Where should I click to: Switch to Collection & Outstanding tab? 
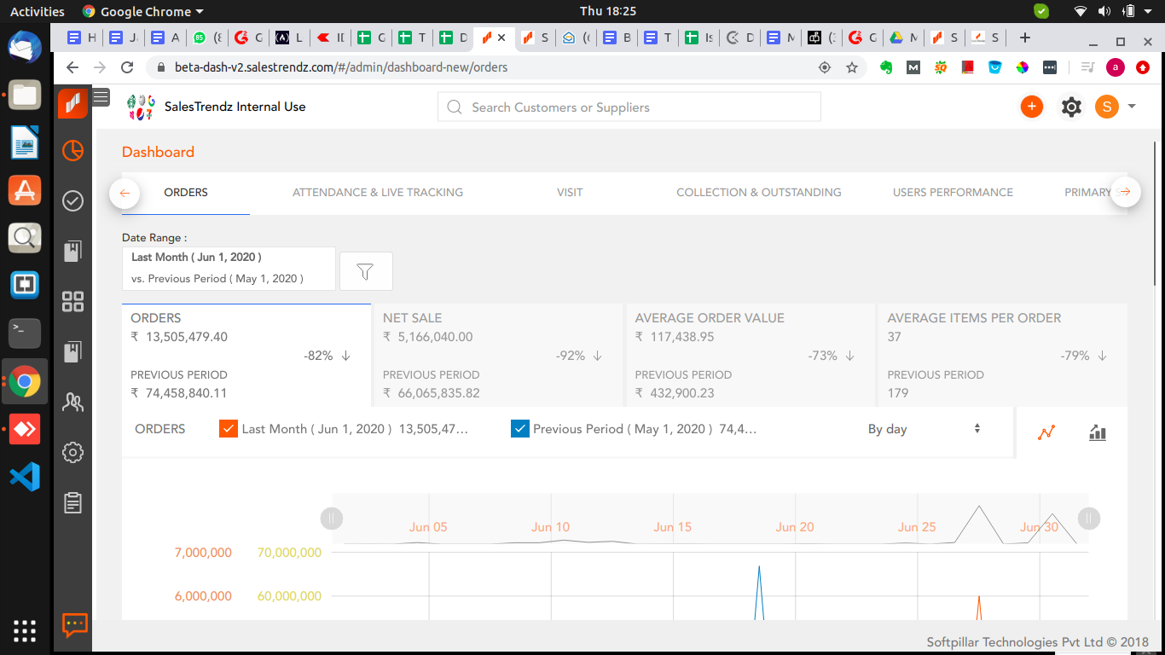(x=759, y=192)
